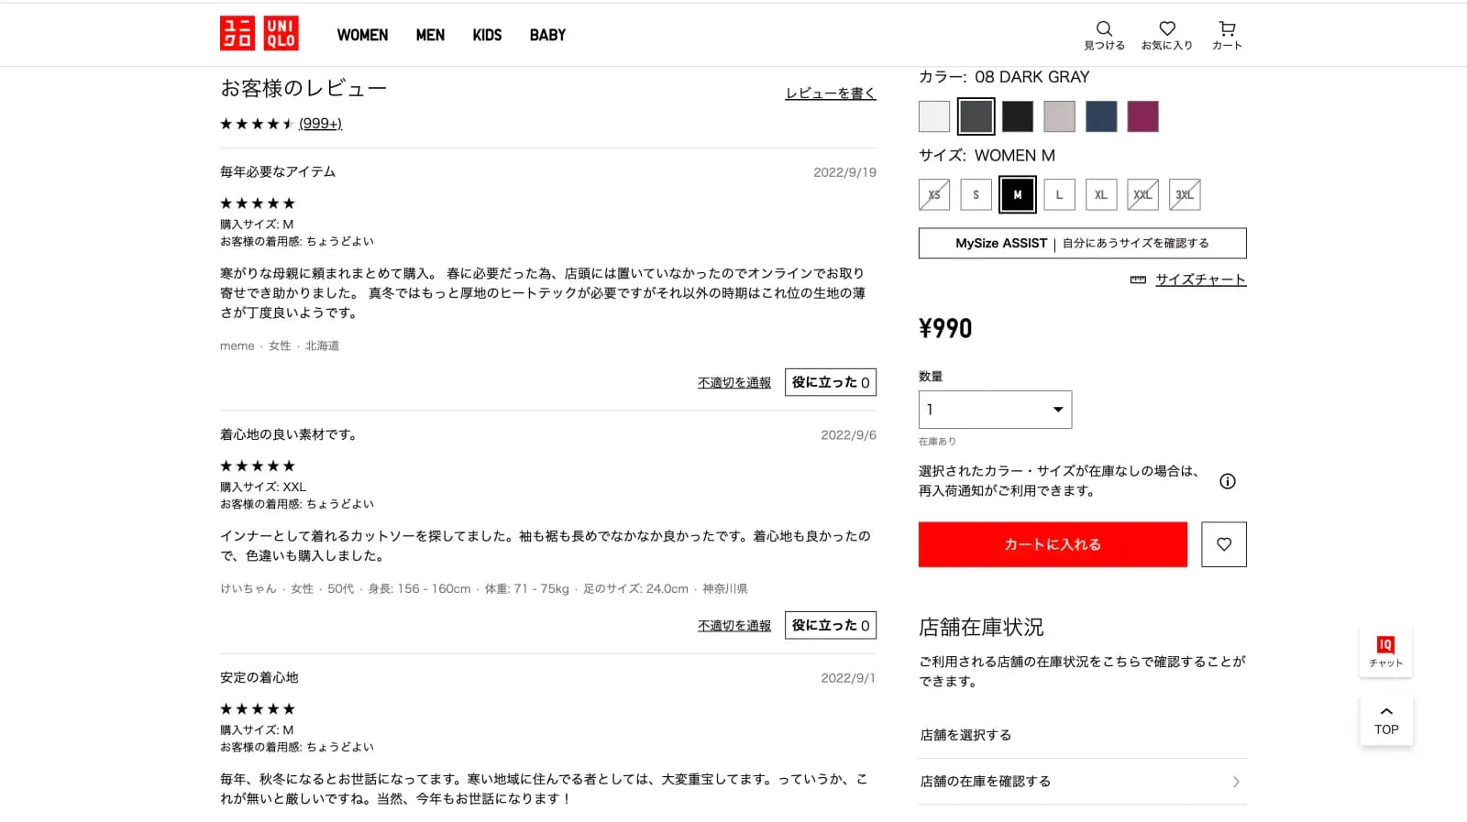Click the UNIQLO logo in the header
The image size is (1467, 822).
(x=259, y=34)
